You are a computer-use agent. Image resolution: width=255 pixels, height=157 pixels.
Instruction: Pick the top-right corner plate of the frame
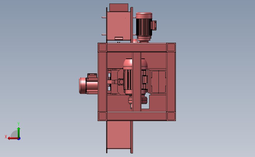tap(171, 47)
